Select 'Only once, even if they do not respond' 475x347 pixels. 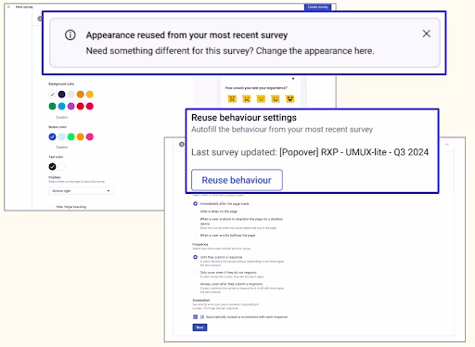point(195,273)
